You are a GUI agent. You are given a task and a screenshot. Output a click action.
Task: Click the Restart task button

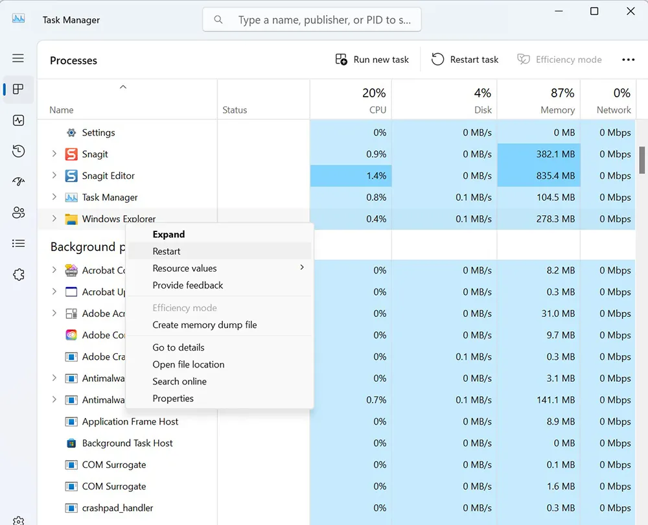(465, 59)
